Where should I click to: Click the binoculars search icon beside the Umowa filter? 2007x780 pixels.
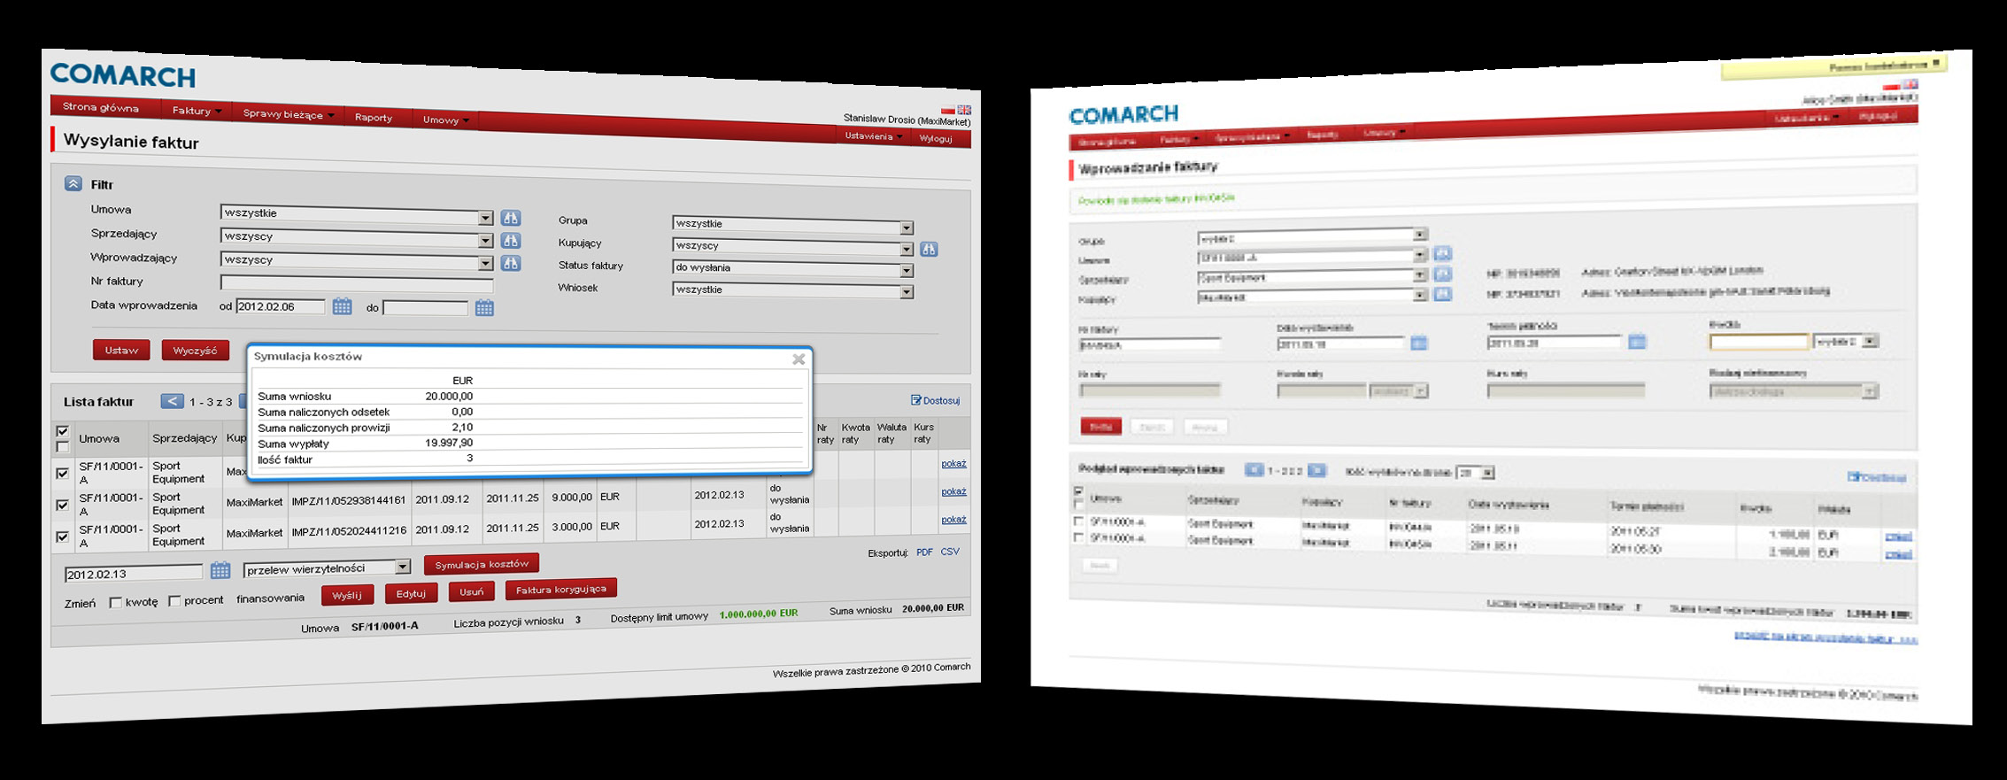pyautogui.click(x=511, y=218)
